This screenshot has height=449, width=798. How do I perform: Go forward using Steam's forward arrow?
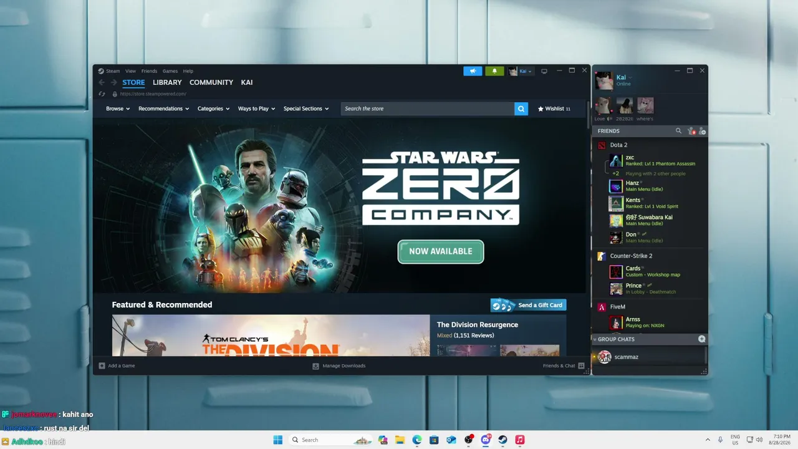tap(113, 82)
